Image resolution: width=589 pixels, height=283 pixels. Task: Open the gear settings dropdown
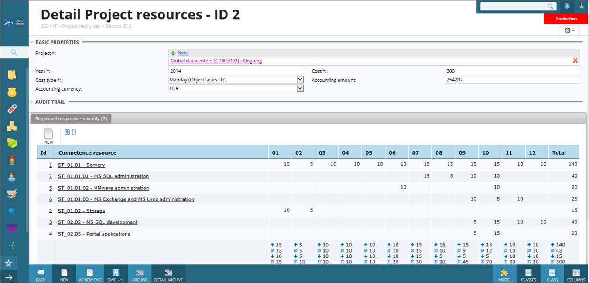tap(569, 30)
